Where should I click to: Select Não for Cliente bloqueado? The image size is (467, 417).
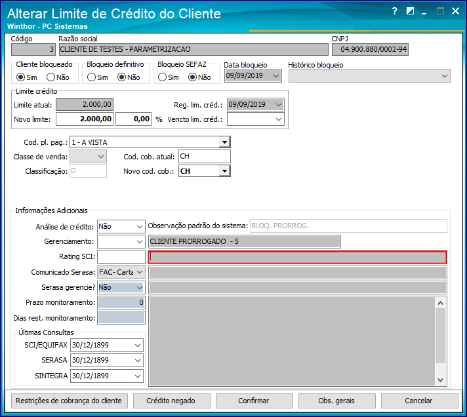click(51, 77)
